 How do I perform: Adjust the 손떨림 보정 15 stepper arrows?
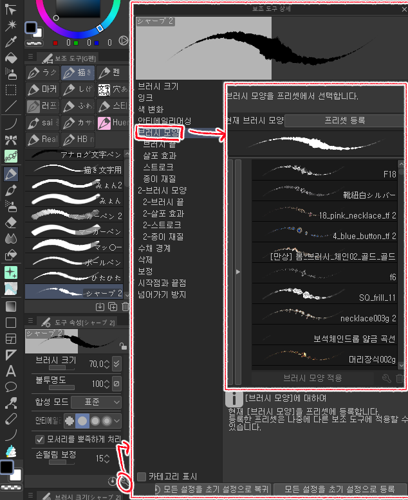tap(107, 458)
